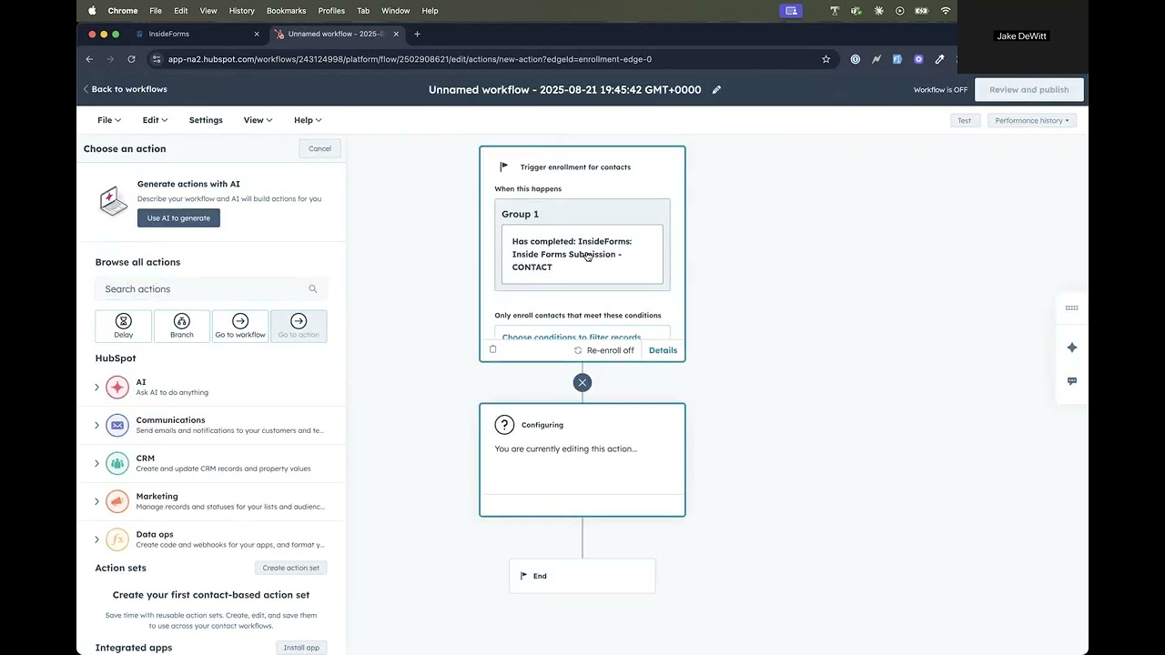Click Review and publish button
The image size is (1165, 655).
1029,90
